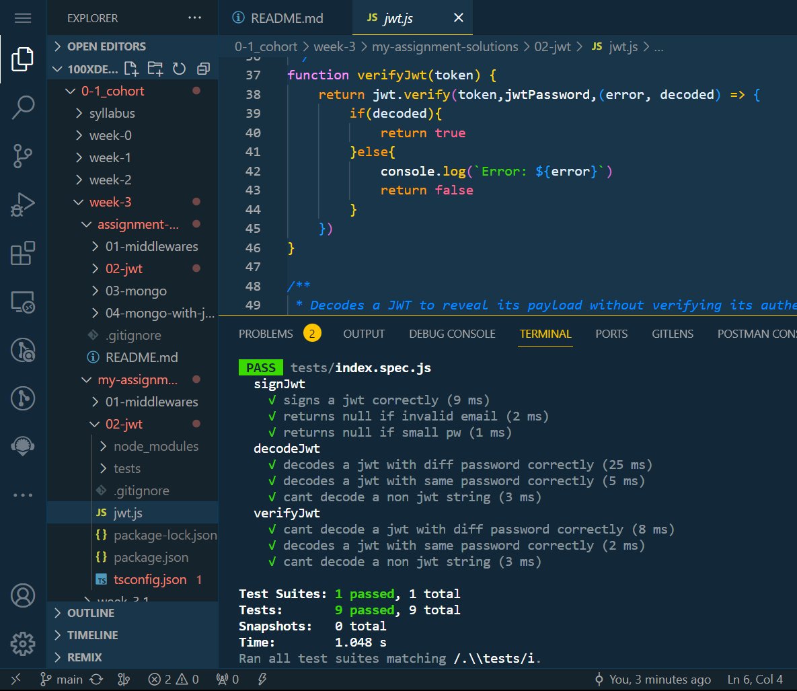Open the Source Control view
This screenshot has width=797, height=691.
click(23, 155)
